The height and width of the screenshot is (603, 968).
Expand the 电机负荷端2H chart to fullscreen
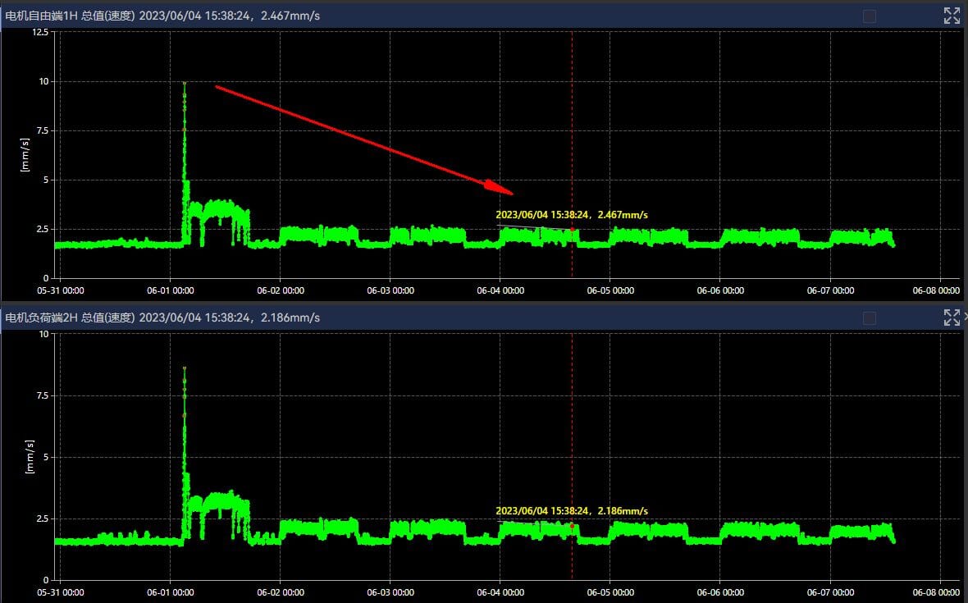click(x=952, y=317)
